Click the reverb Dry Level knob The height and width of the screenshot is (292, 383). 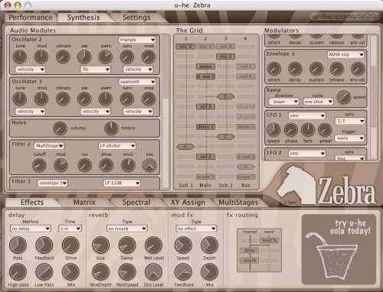pyautogui.click(x=153, y=272)
